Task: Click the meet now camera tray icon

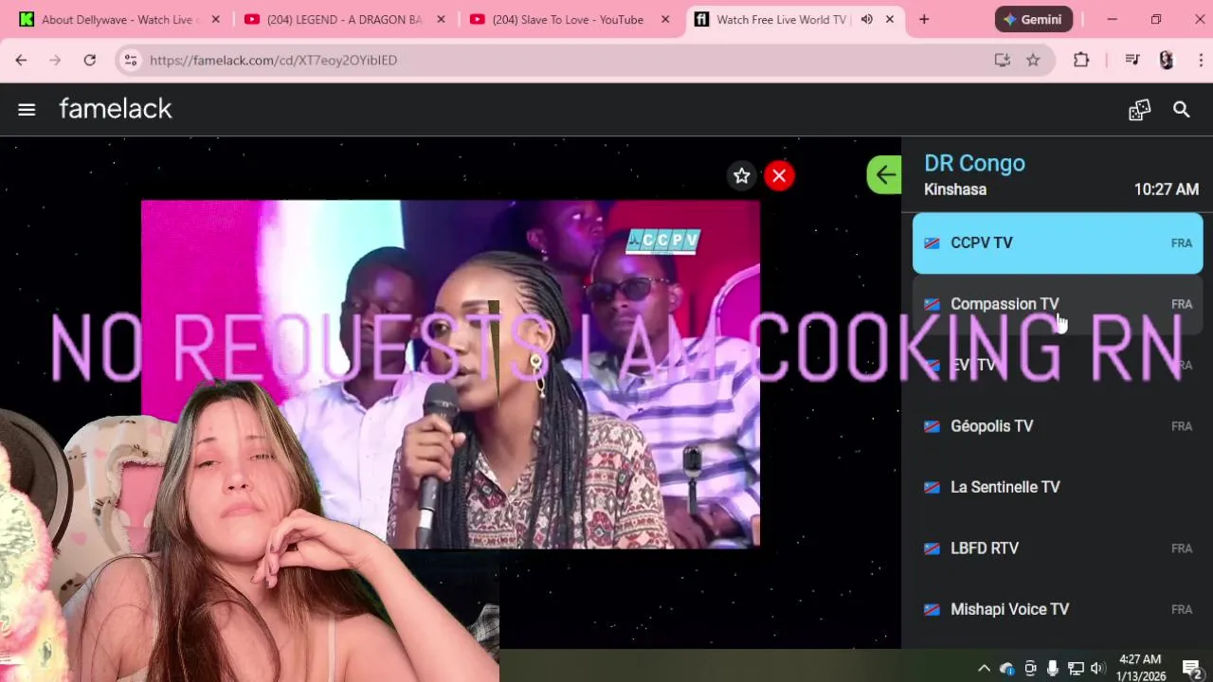Action: pyautogui.click(x=1030, y=668)
